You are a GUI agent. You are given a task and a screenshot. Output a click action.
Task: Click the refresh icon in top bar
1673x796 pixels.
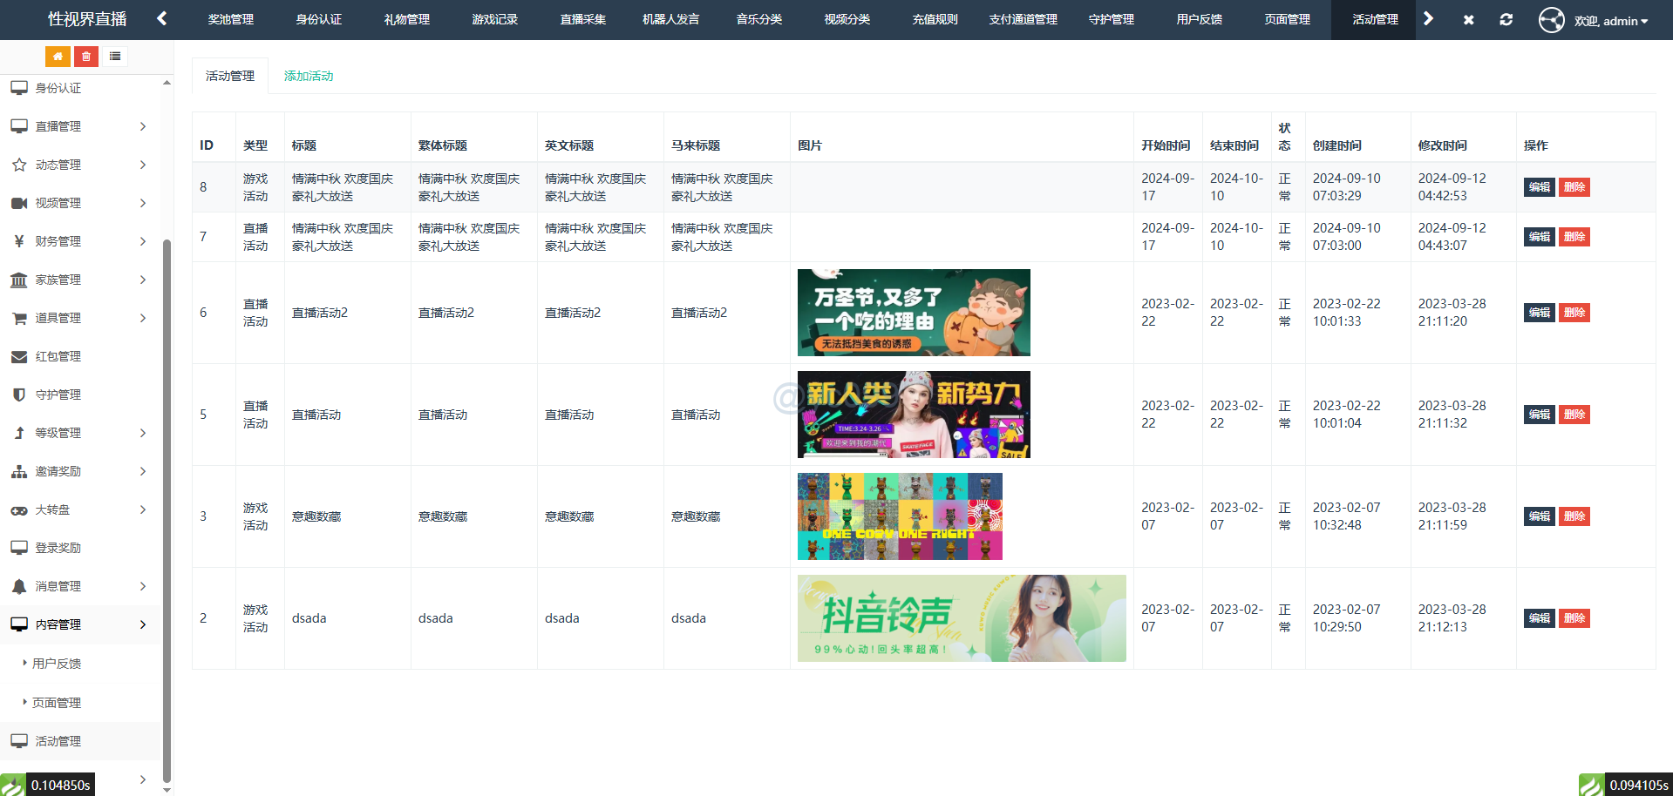[x=1506, y=19]
